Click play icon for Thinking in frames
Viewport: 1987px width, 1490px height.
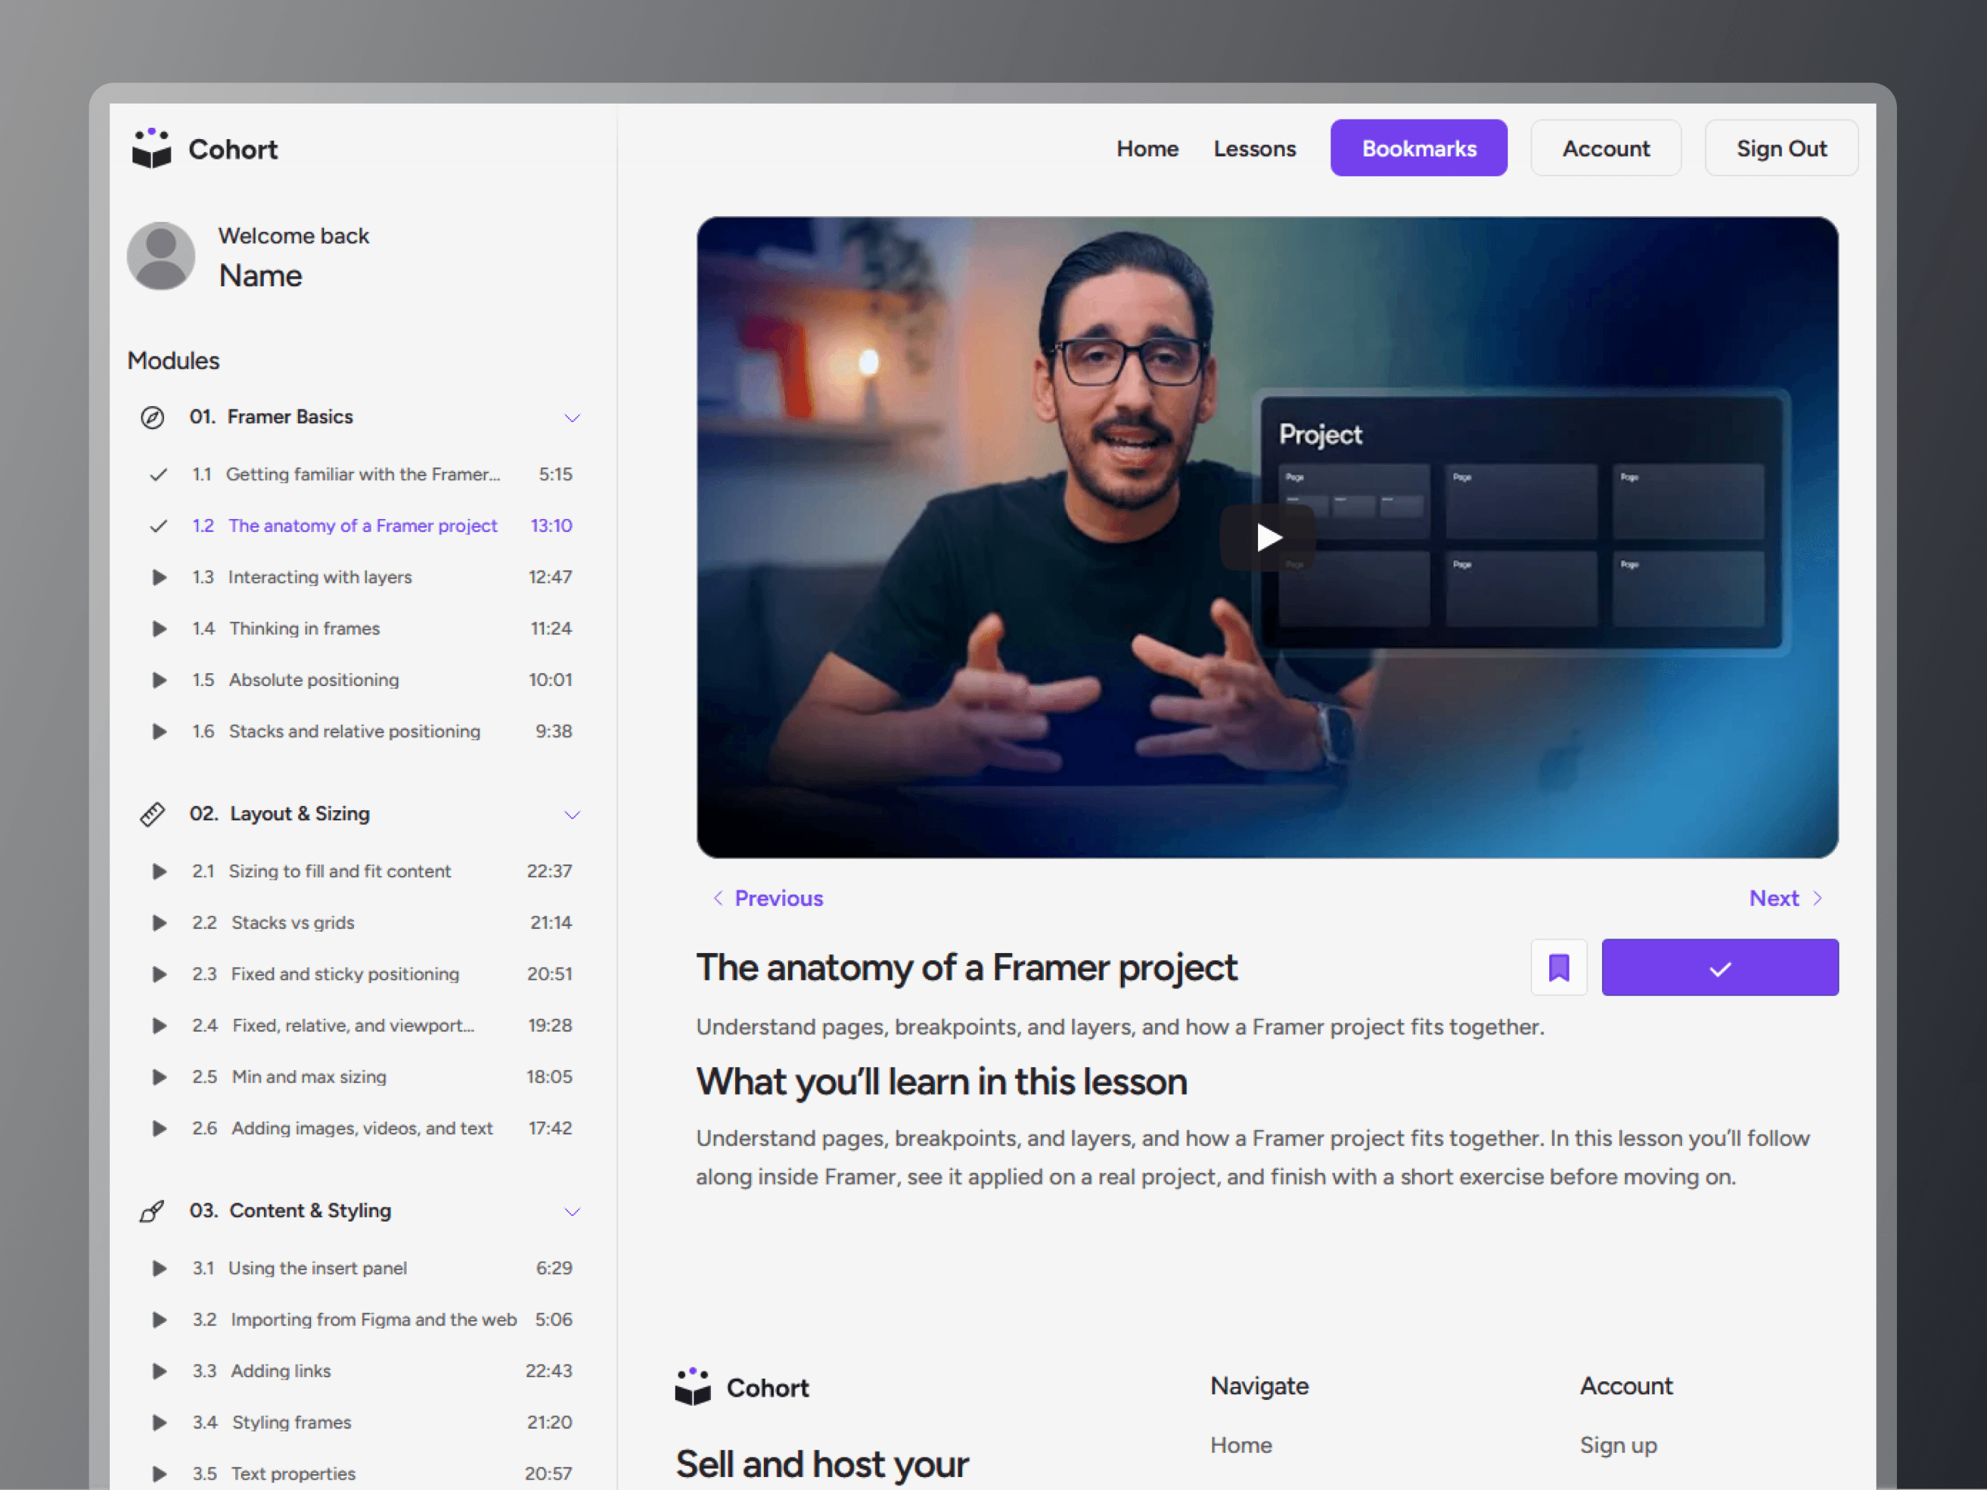click(x=159, y=629)
